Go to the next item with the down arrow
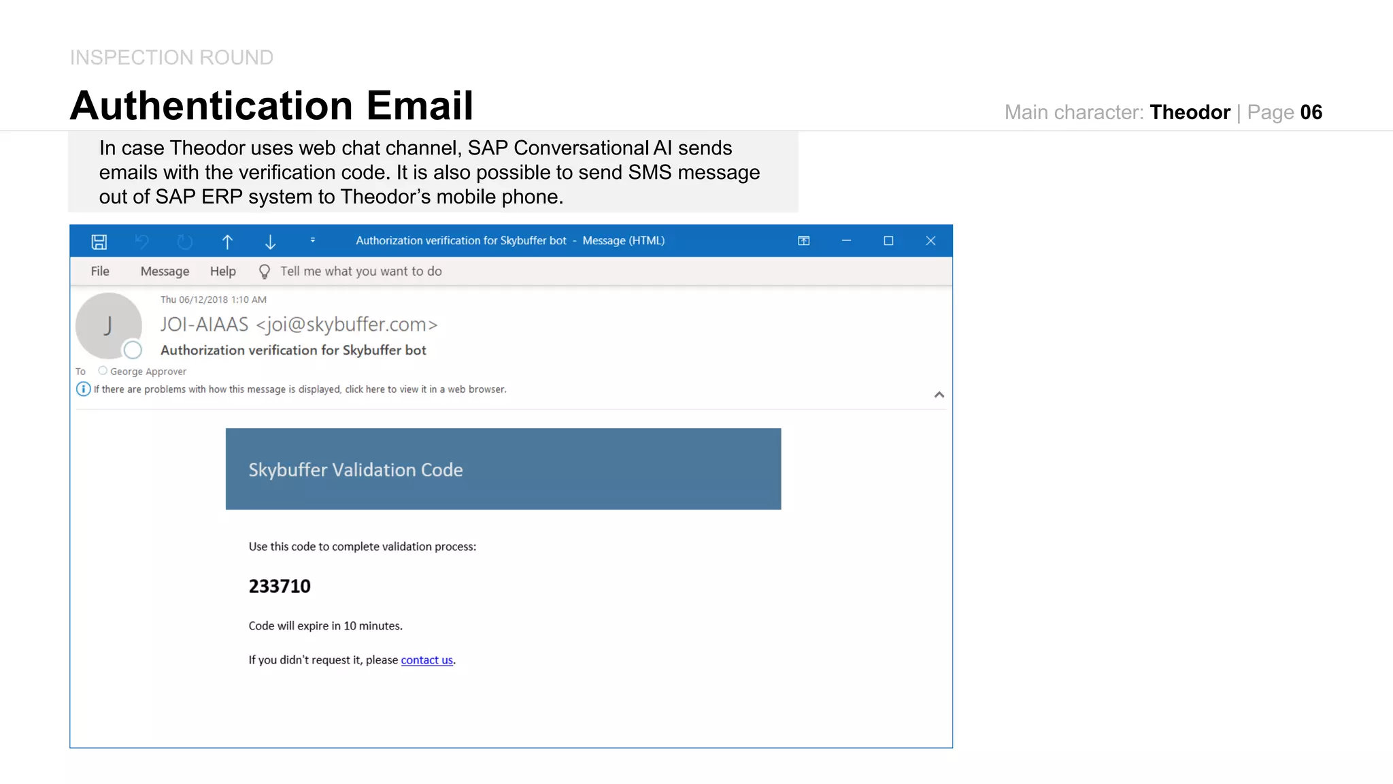The image size is (1393, 784). [270, 242]
